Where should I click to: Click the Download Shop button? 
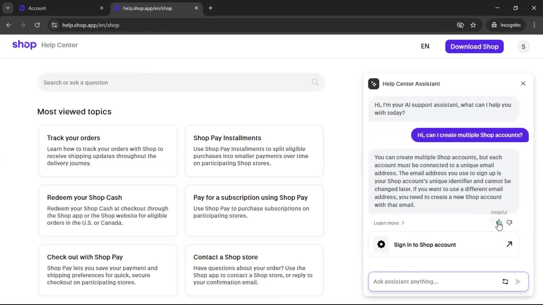pos(474,47)
